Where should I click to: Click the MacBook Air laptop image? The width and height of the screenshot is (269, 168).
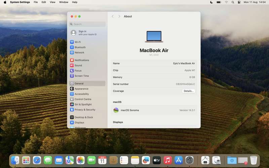pos(154,37)
